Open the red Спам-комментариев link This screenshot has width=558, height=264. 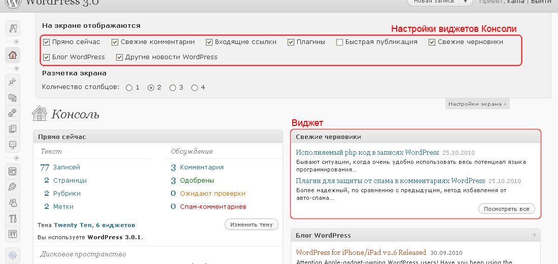[x=213, y=206]
